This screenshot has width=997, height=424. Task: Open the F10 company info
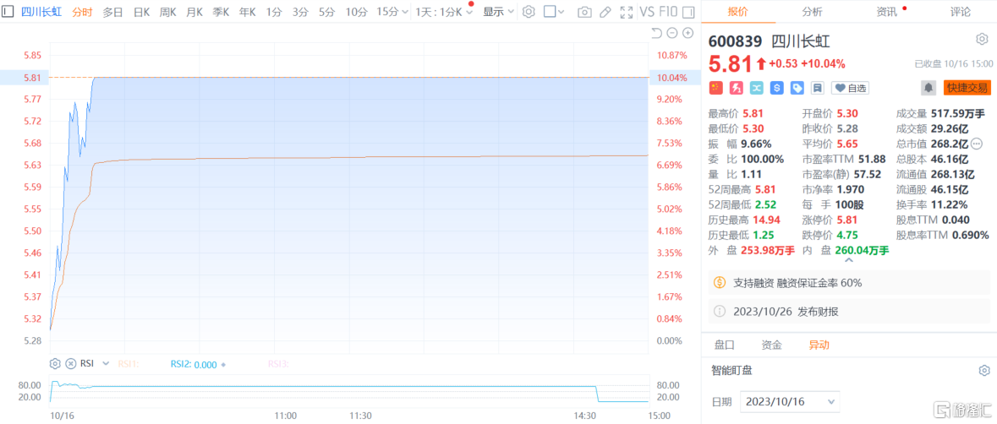(668, 12)
